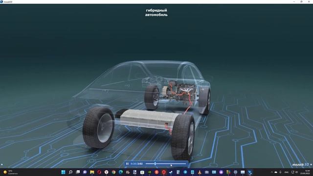The height and width of the screenshot is (176, 313).
Task: Minimize the mozaik3D window
Action: pos(294,1)
